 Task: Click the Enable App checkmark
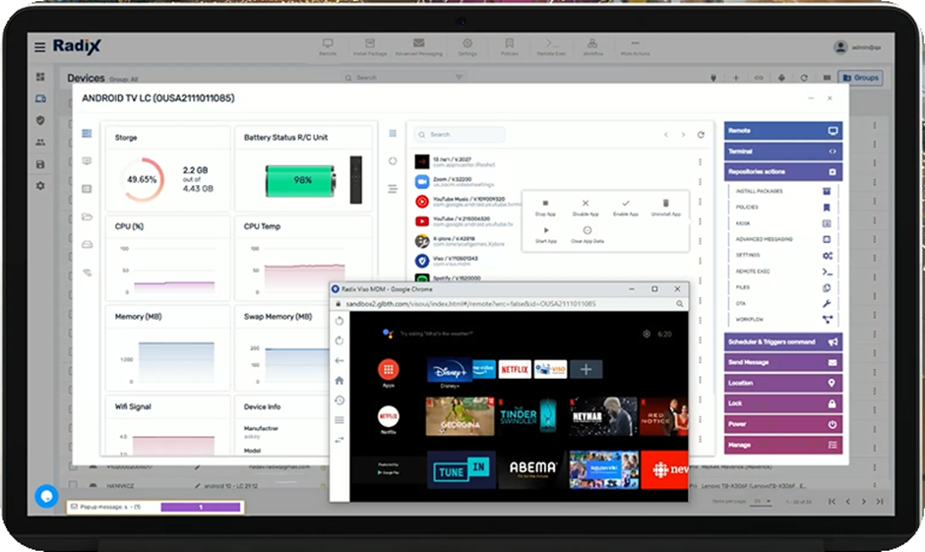coord(625,203)
